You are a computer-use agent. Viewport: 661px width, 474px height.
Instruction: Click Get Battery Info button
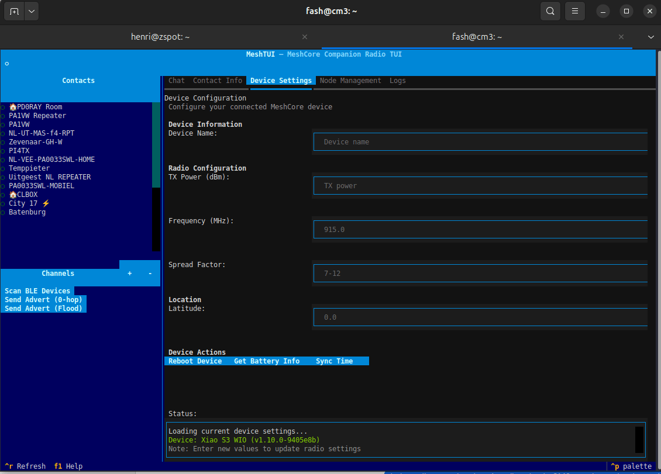267,361
